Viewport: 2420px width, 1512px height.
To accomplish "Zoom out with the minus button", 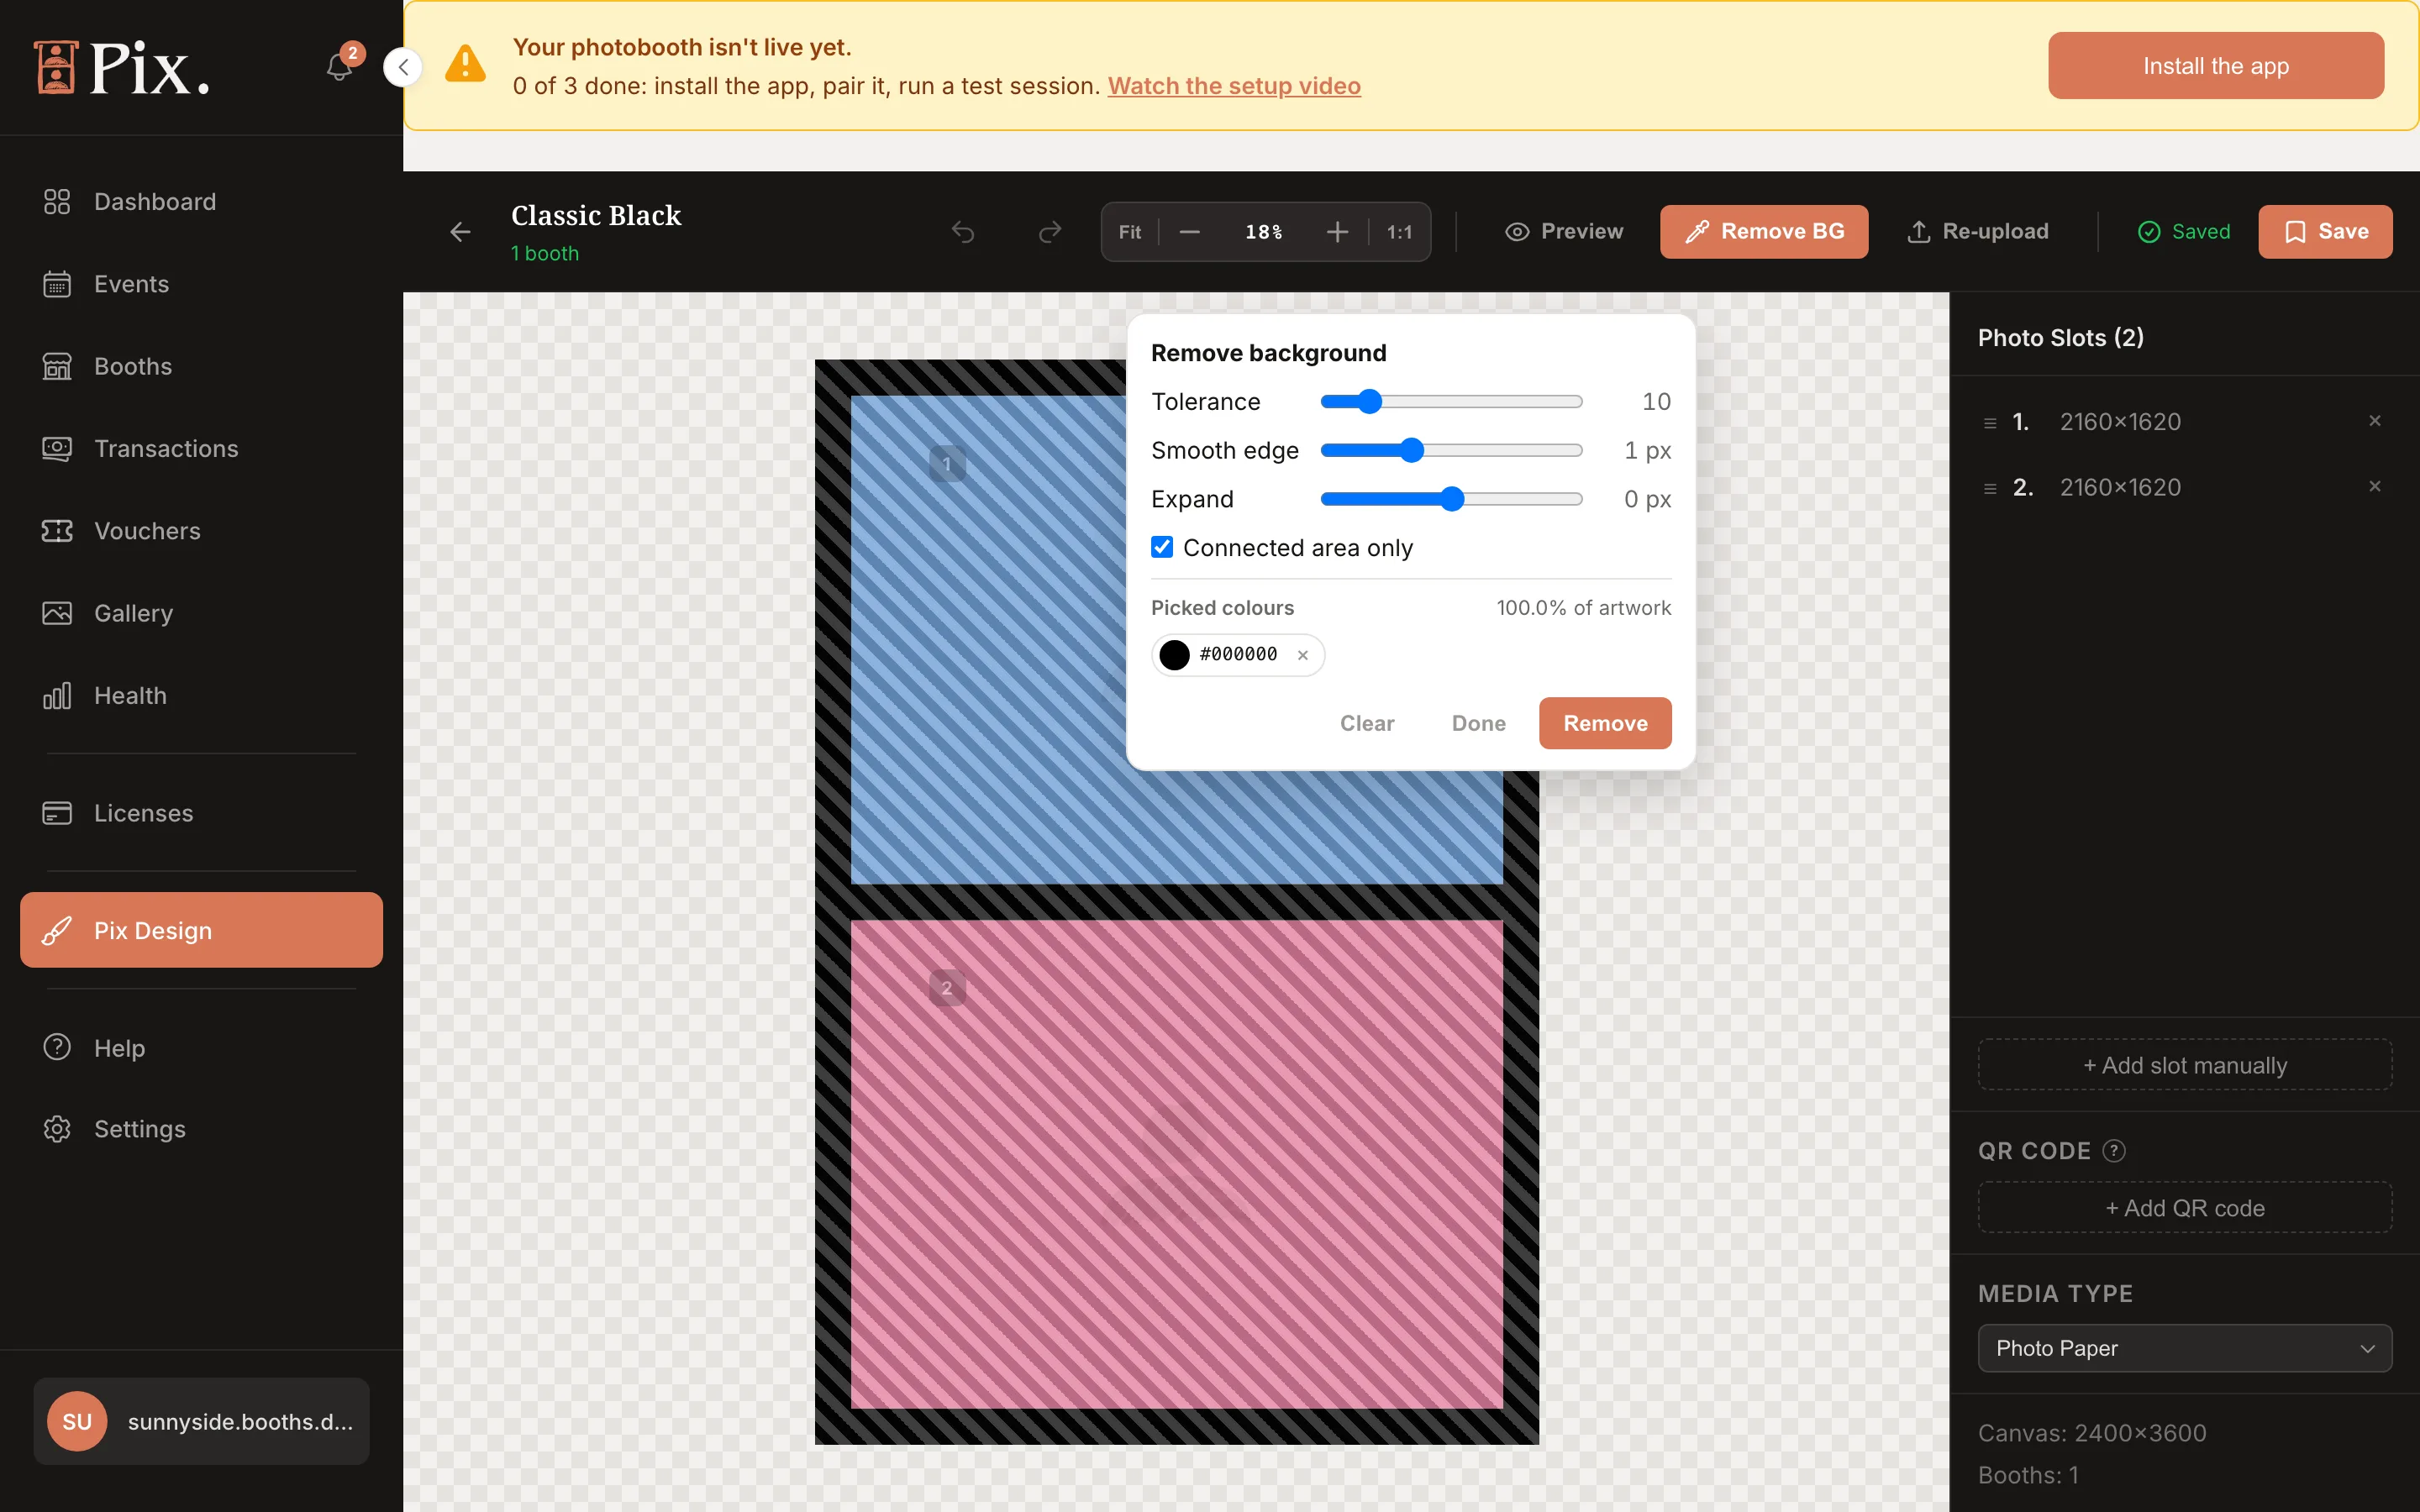I will (x=1189, y=232).
